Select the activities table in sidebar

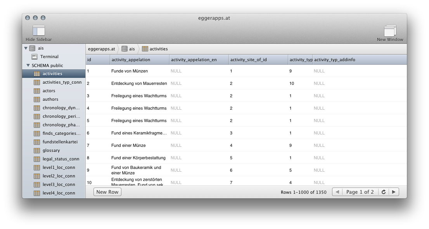pyautogui.click(x=54, y=74)
